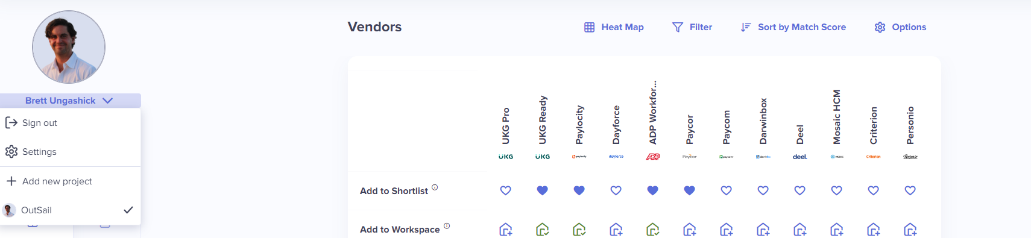Remove UKG Ready from shortlist
This screenshot has width=1031, height=238.
point(543,190)
